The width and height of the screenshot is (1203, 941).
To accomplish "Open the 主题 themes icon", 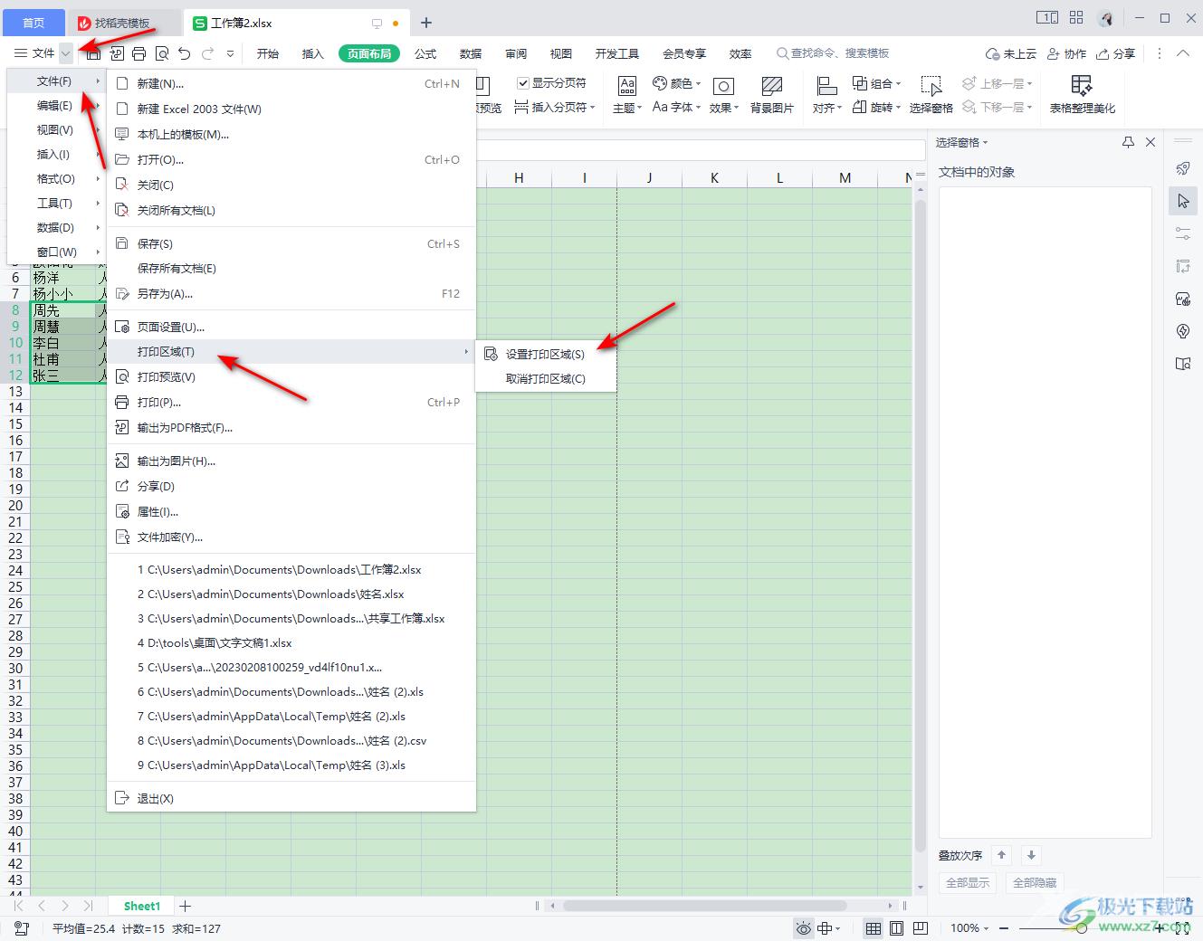I will pyautogui.click(x=626, y=86).
